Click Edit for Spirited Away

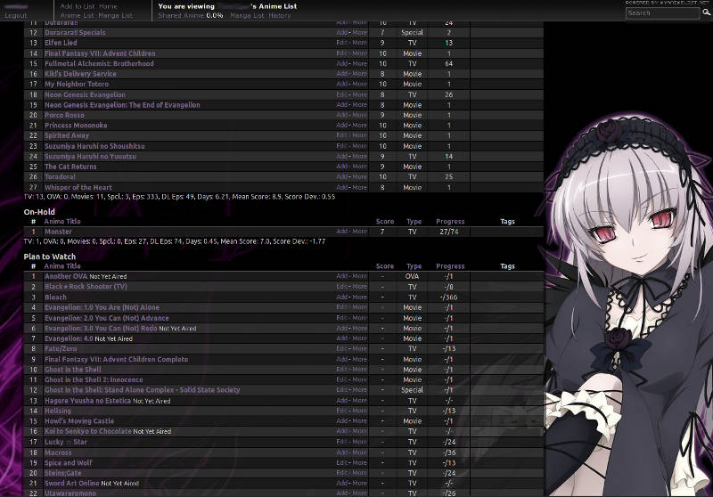coord(342,135)
